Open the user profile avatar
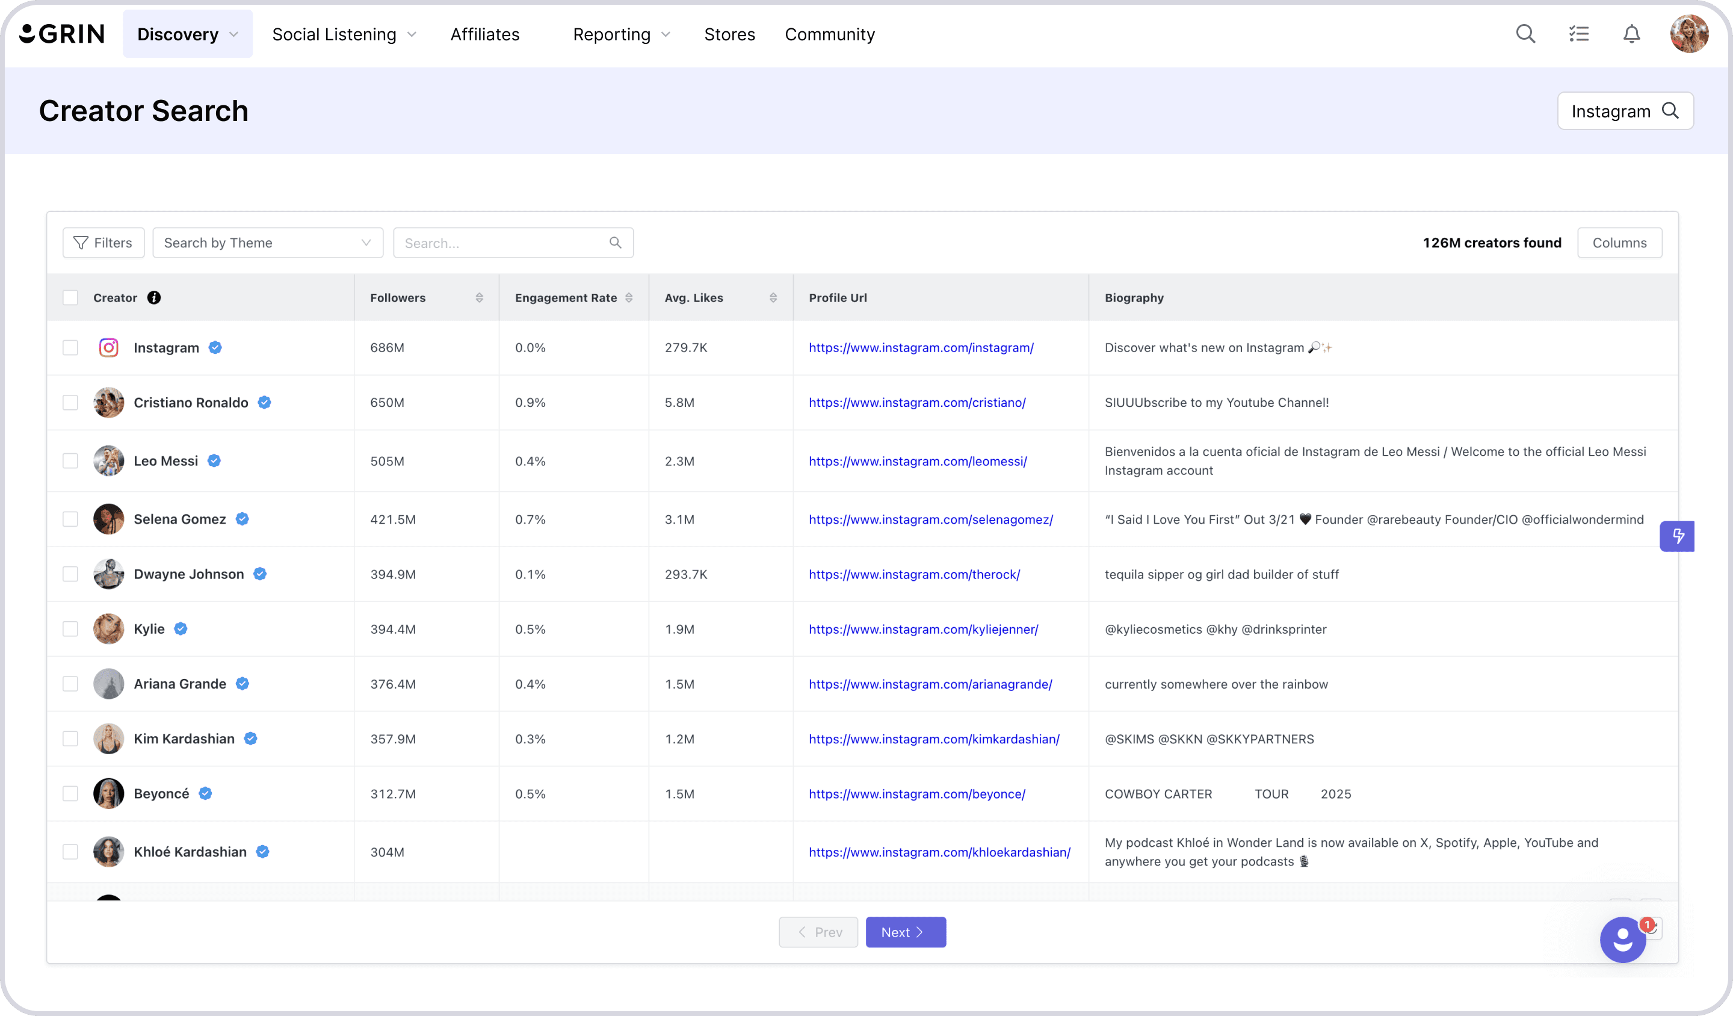 click(1689, 34)
